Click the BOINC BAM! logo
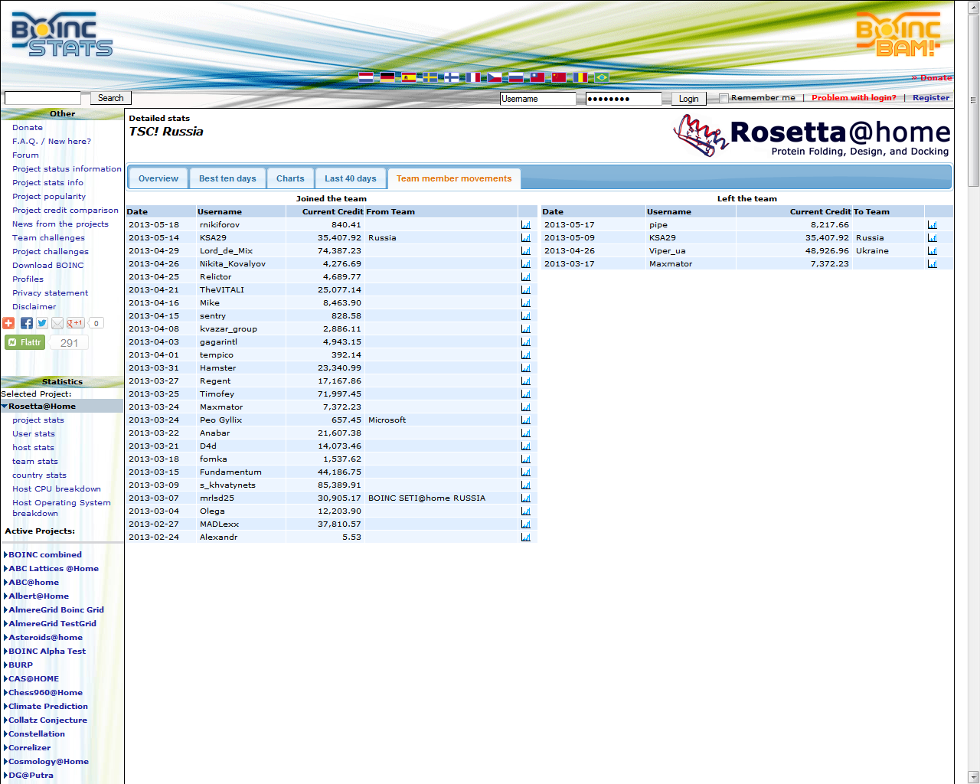Viewport: 980px width, 784px height. tap(898, 34)
